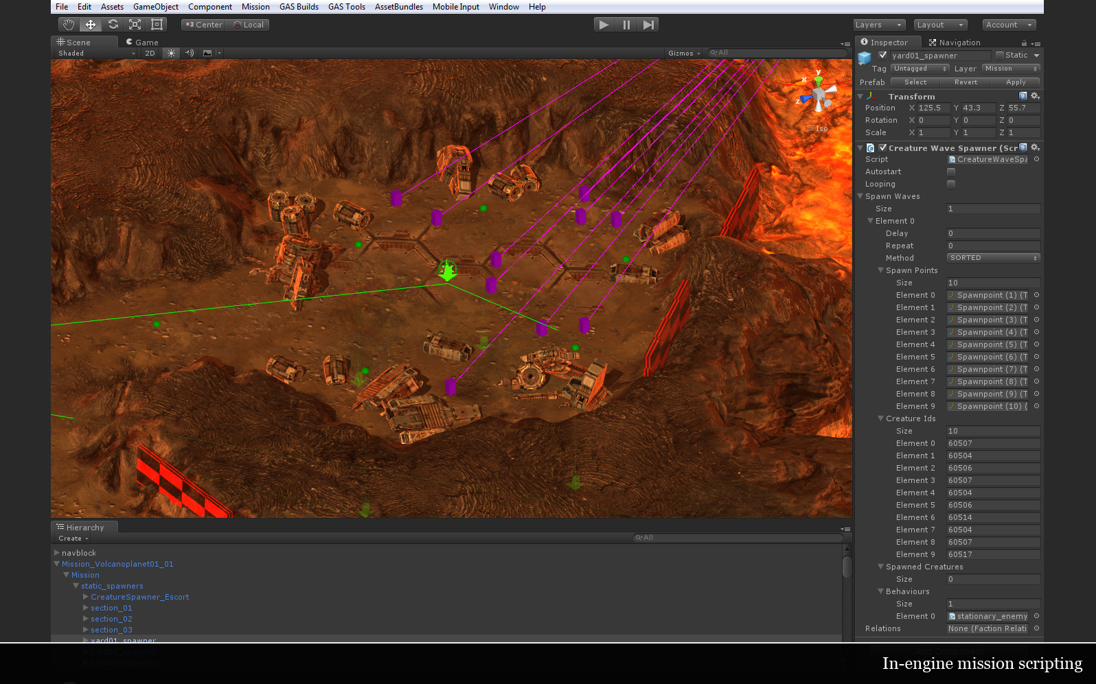The image size is (1096, 684).
Task: Enable the Autostart checkbox
Action: (951, 172)
